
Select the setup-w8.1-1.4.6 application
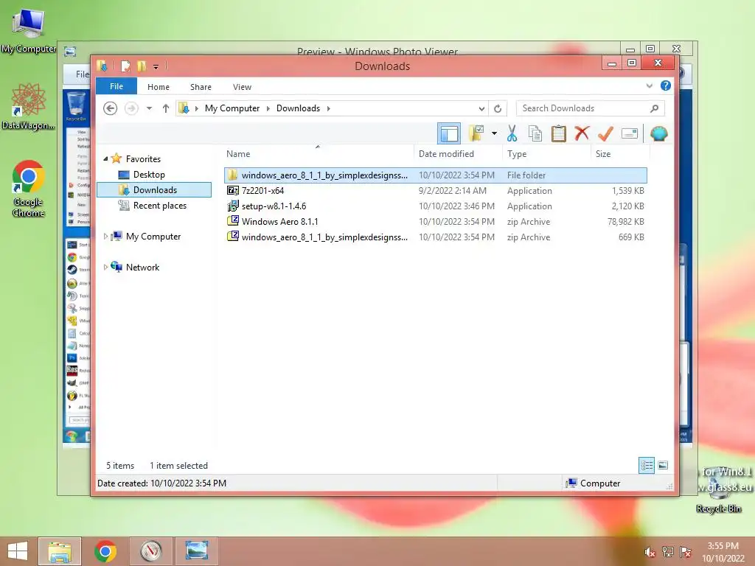[435, 206]
